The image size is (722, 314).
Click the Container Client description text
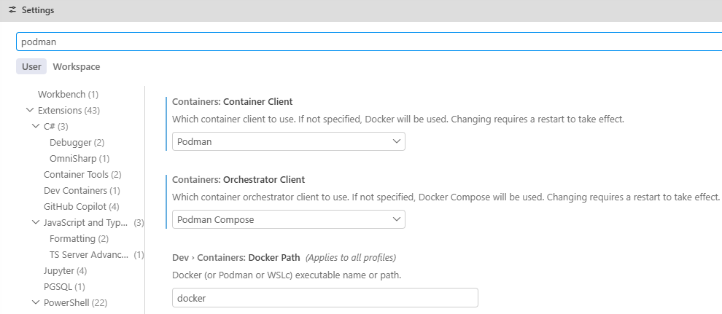point(398,119)
